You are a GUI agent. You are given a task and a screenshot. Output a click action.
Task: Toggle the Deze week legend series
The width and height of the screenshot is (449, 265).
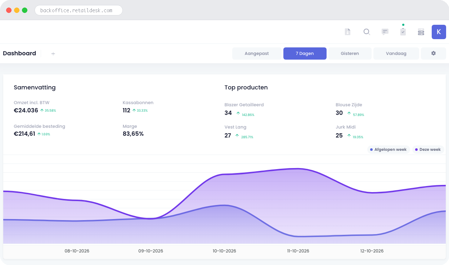[x=428, y=149]
